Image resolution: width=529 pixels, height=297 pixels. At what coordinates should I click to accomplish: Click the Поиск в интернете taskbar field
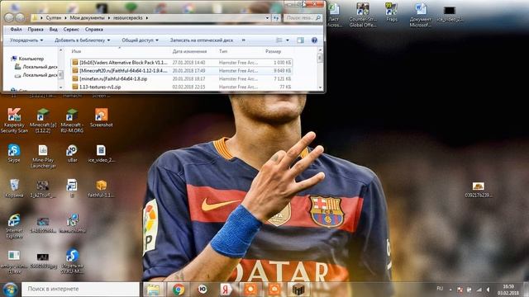pyautogui.click(x=80, y=289)
